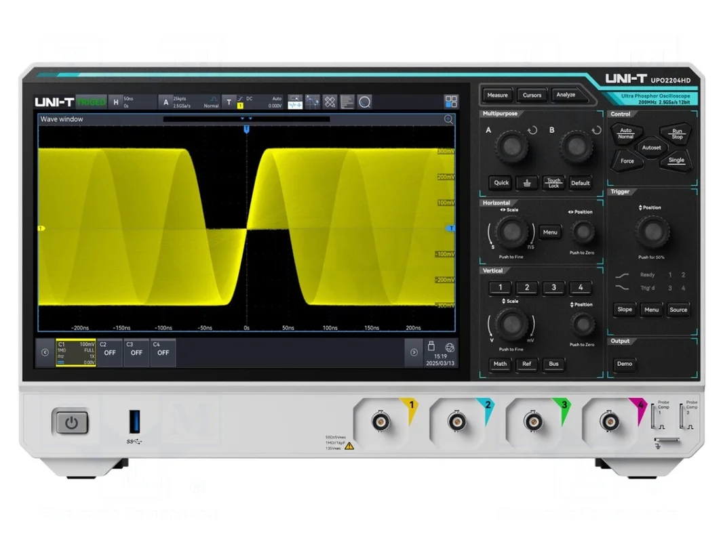Click the trigger level marker T
Screen dimensions: 723x542
coord(452,228)
